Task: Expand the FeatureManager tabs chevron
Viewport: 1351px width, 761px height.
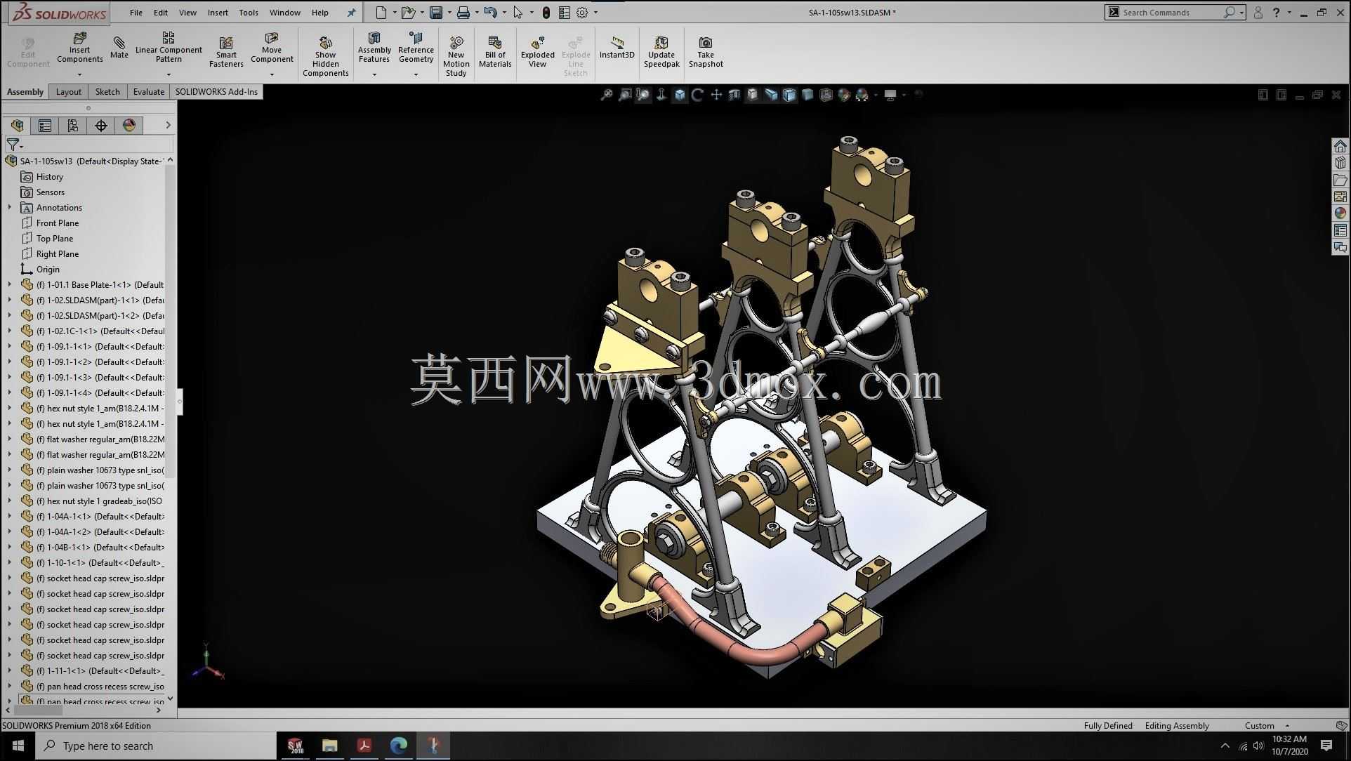Action: coord(168,126)
